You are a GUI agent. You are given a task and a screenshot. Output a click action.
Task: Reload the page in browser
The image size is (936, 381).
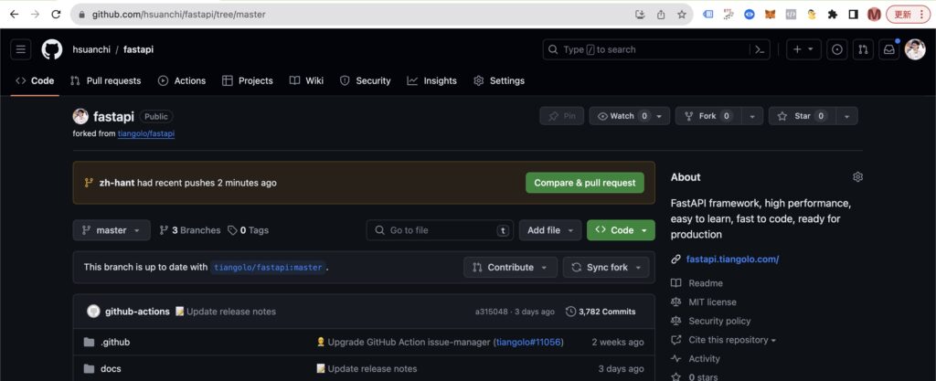click(x=56, y=15)
